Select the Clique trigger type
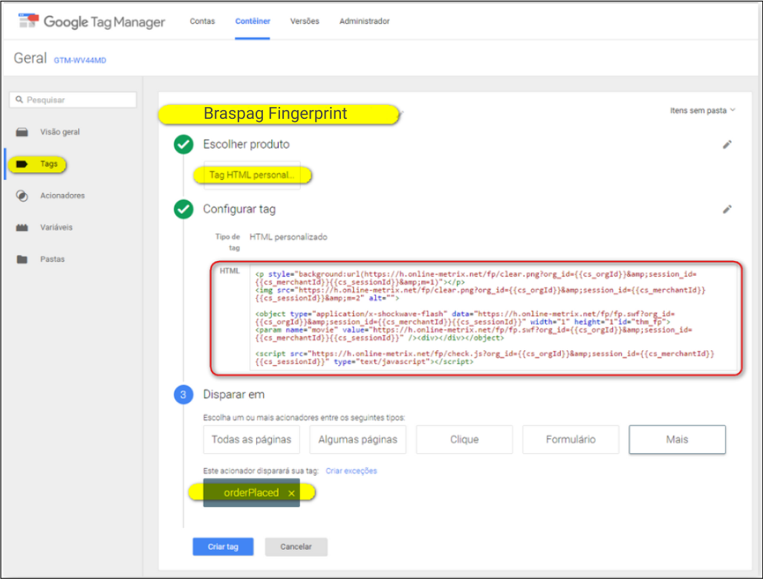Image resolution: width=763 pixels, height=579 pixels. point(464,439)
